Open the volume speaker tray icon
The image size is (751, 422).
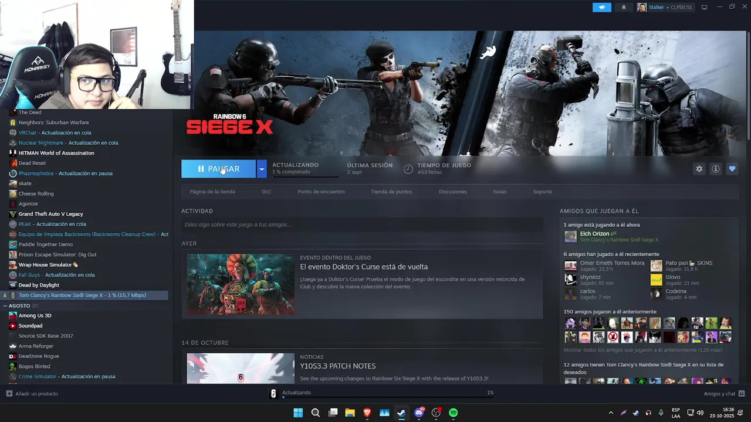700,413
